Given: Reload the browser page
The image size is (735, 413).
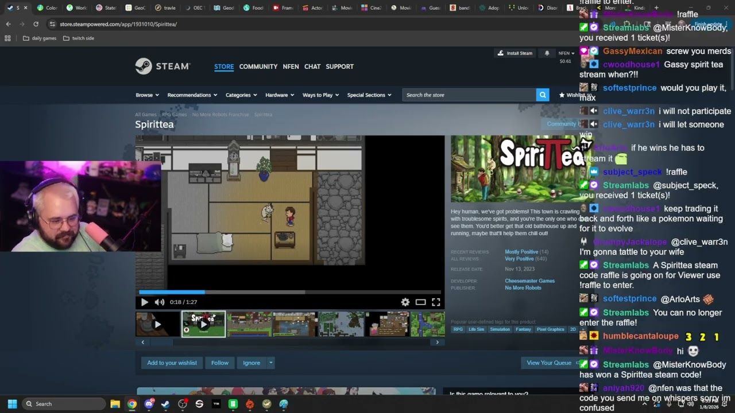Looking at the screenshot, I should 36,24.
